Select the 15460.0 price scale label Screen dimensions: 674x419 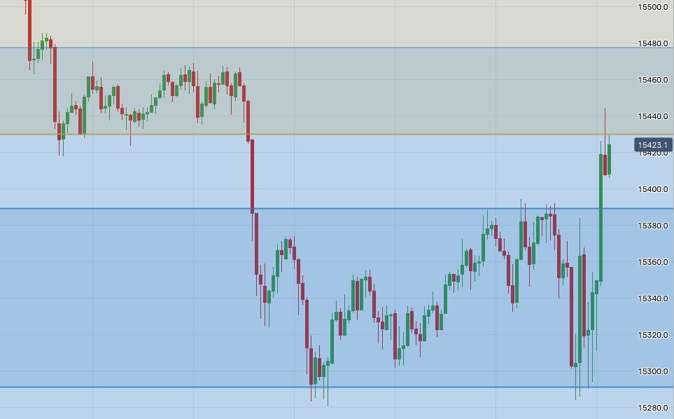tap(652, 80)
